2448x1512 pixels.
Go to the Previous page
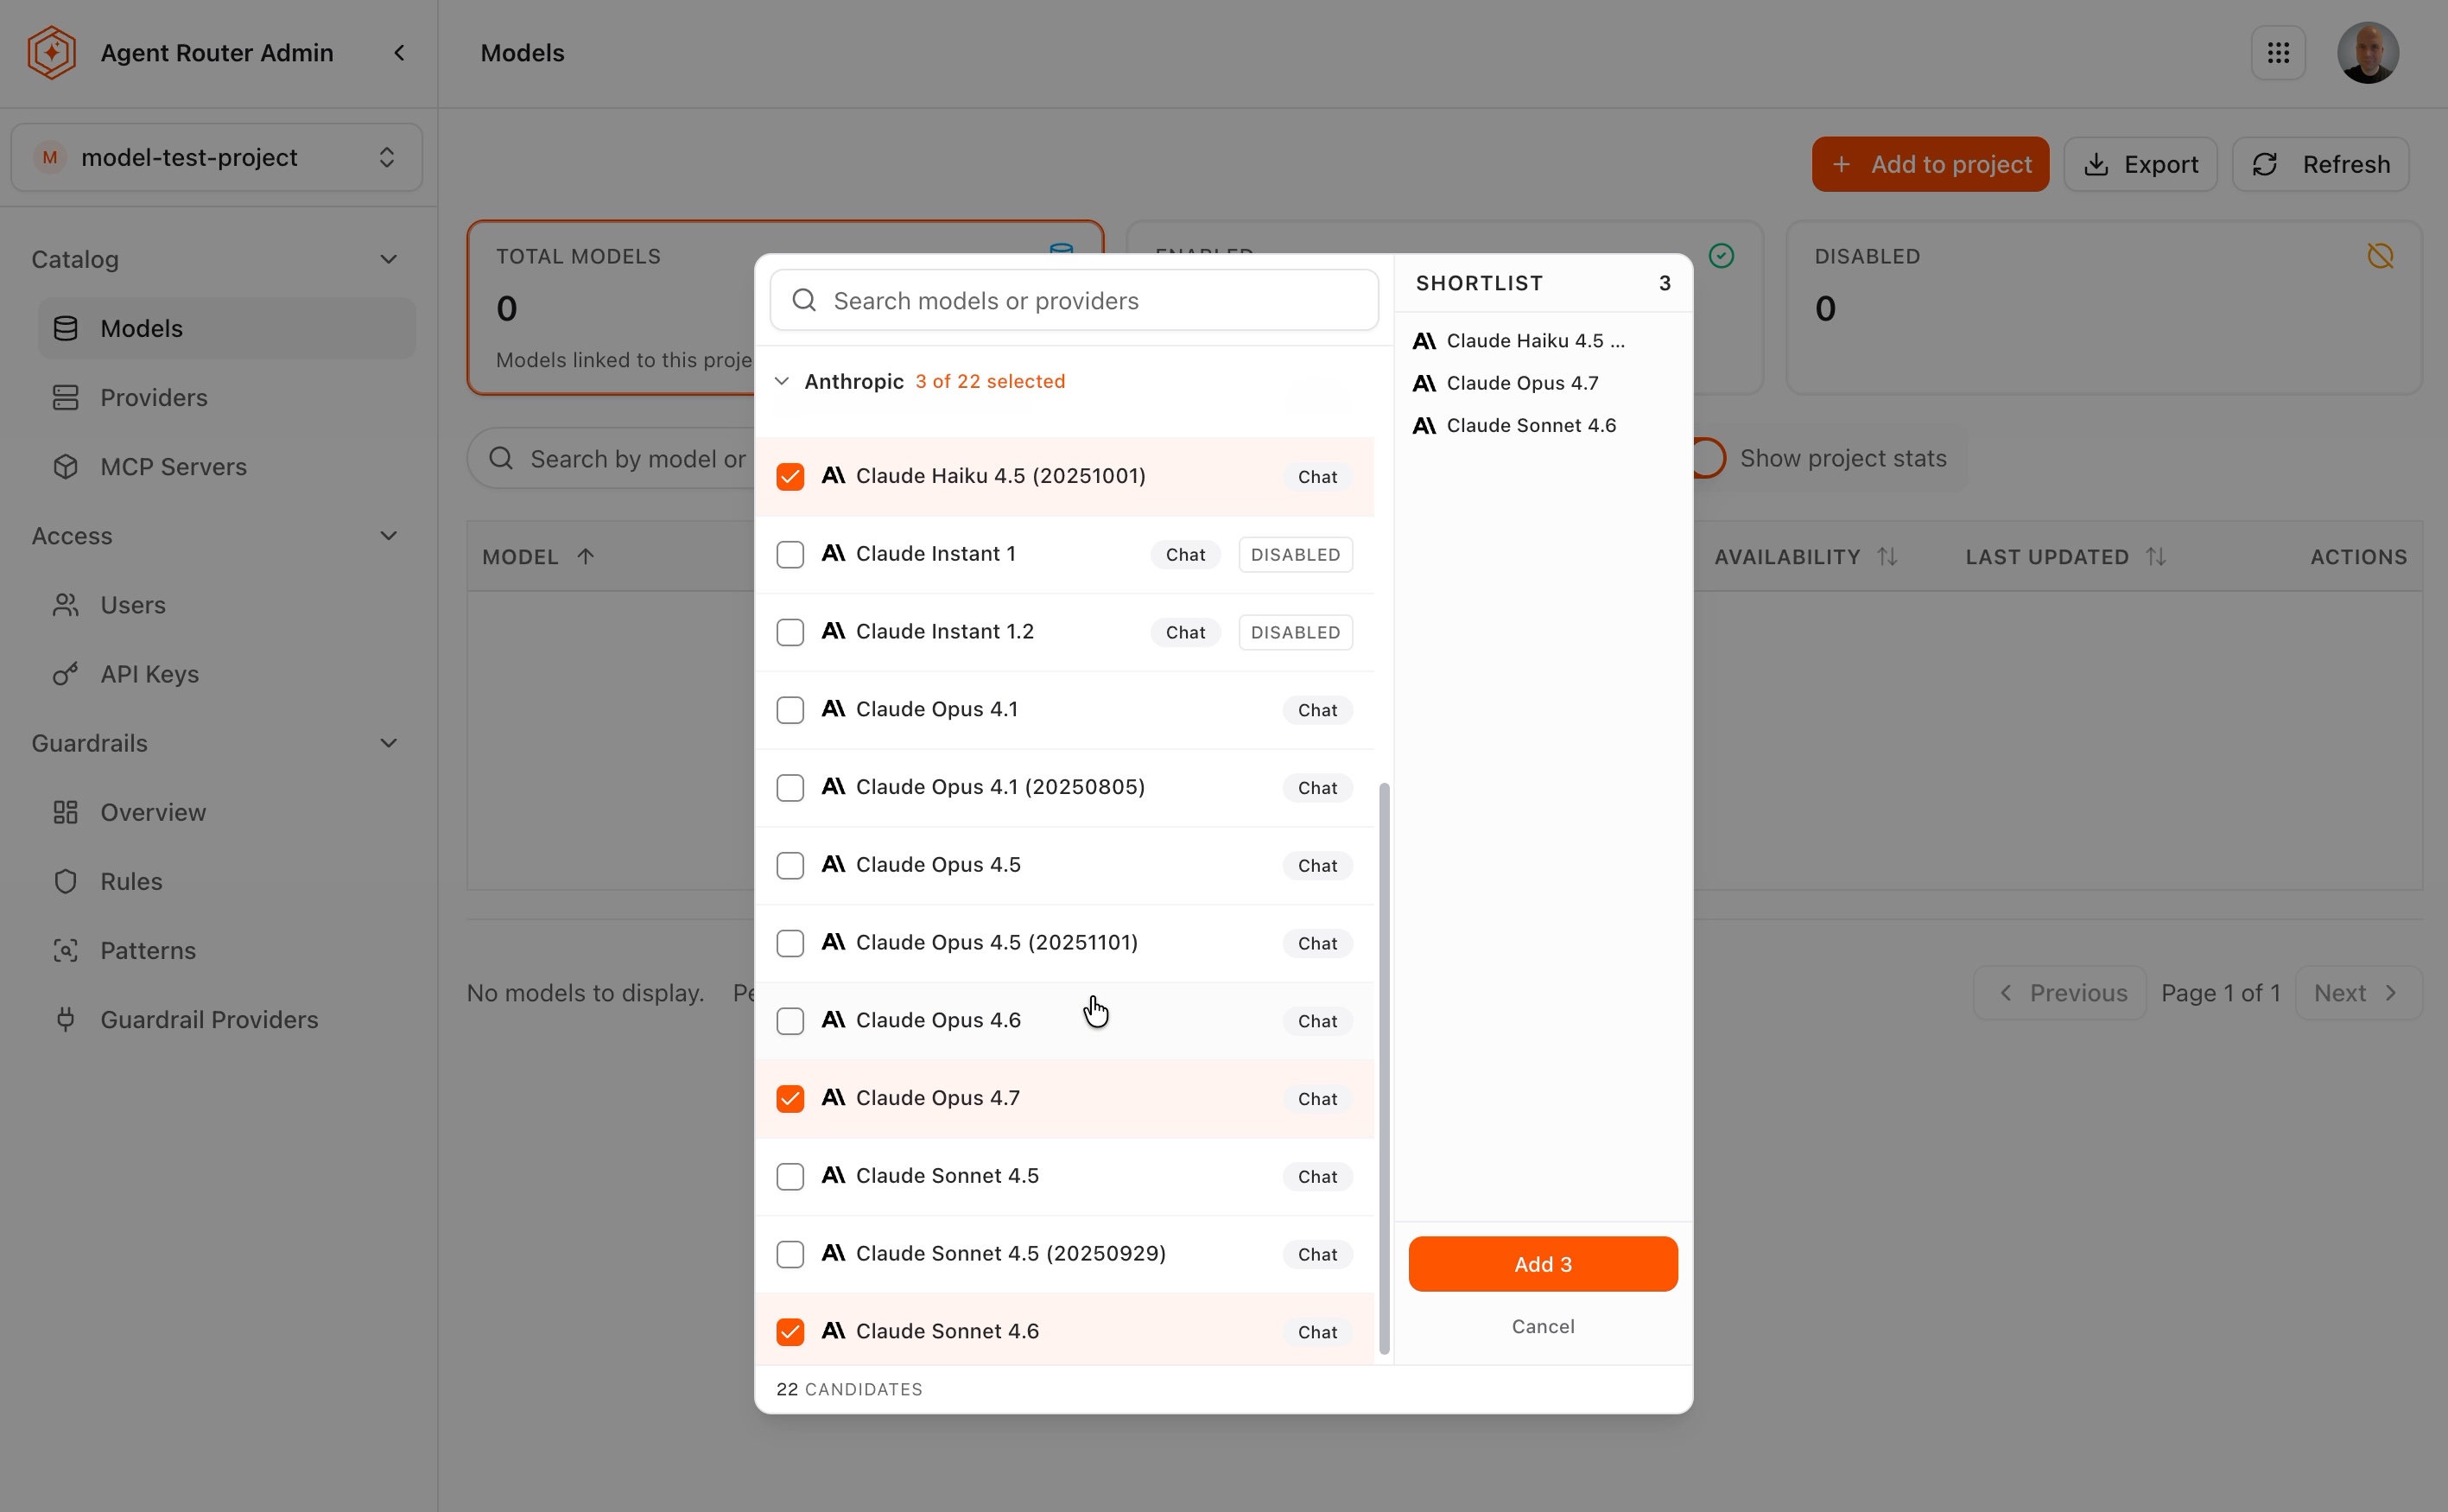[2059, 993]
